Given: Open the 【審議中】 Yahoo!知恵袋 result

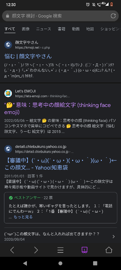Looking at the screenshot, I should click(61, 164).
